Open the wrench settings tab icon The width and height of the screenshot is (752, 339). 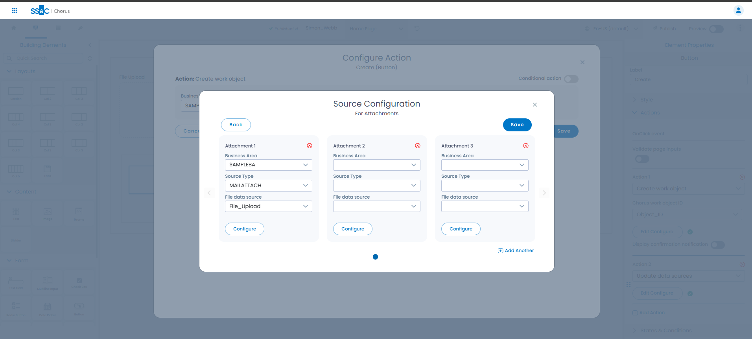(x=81, y=28)
